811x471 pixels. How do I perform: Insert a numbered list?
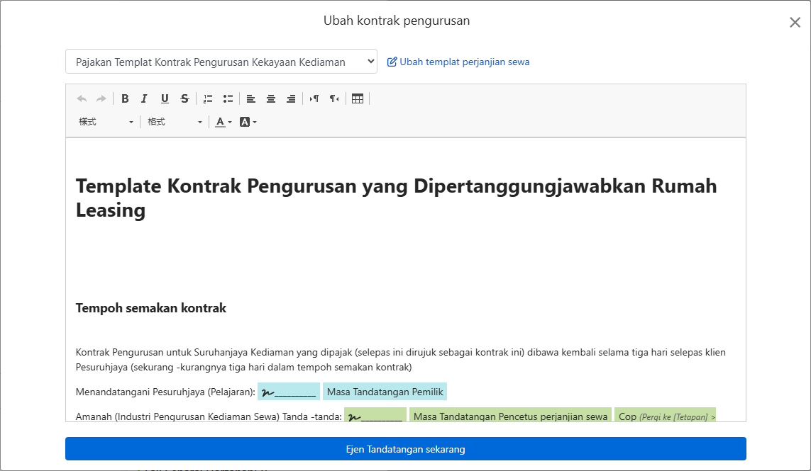208,98
